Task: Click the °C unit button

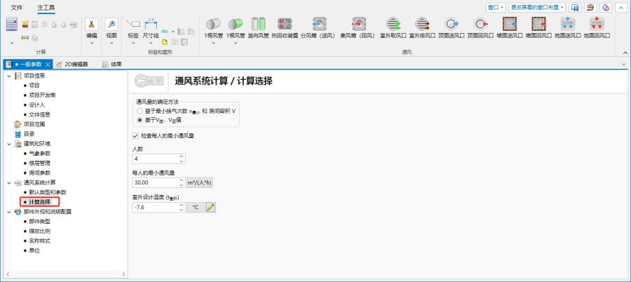Action: pyautogui.click(x=196, y=207)
